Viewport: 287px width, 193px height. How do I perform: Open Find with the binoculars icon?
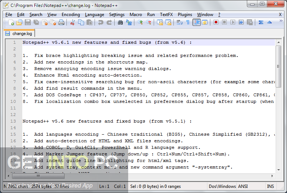pyautogui.click(x=120, y=22)
